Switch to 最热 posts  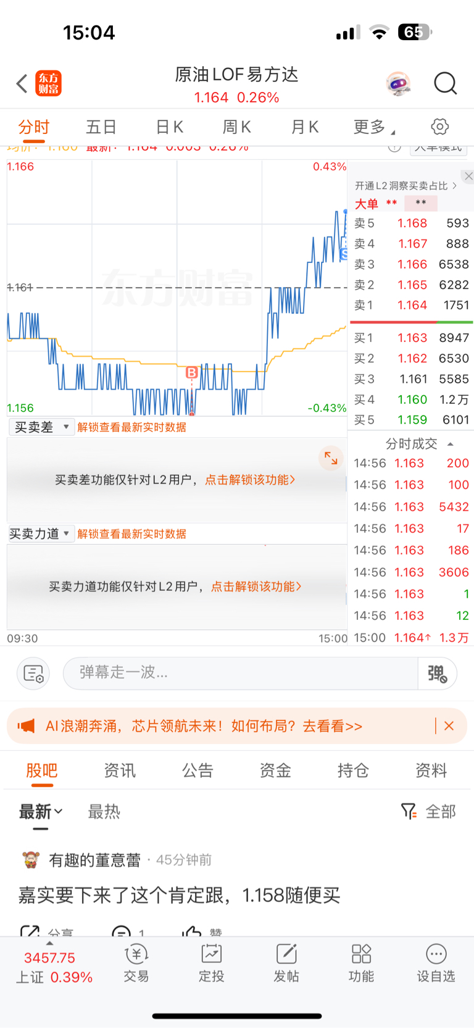click(104, 811)
